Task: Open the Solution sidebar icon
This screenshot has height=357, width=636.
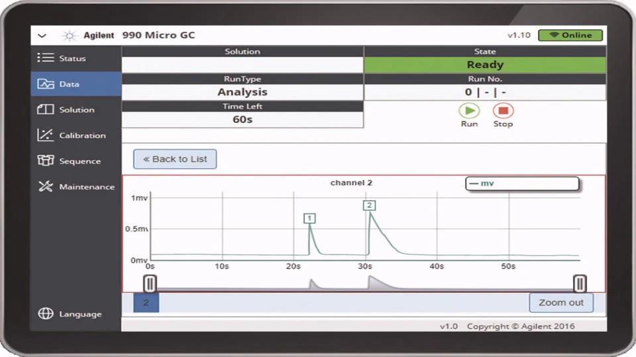Action: click(45, 110)
